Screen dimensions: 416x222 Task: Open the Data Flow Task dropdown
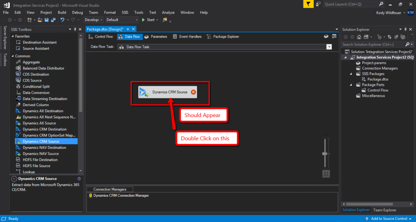pos(329,47)
